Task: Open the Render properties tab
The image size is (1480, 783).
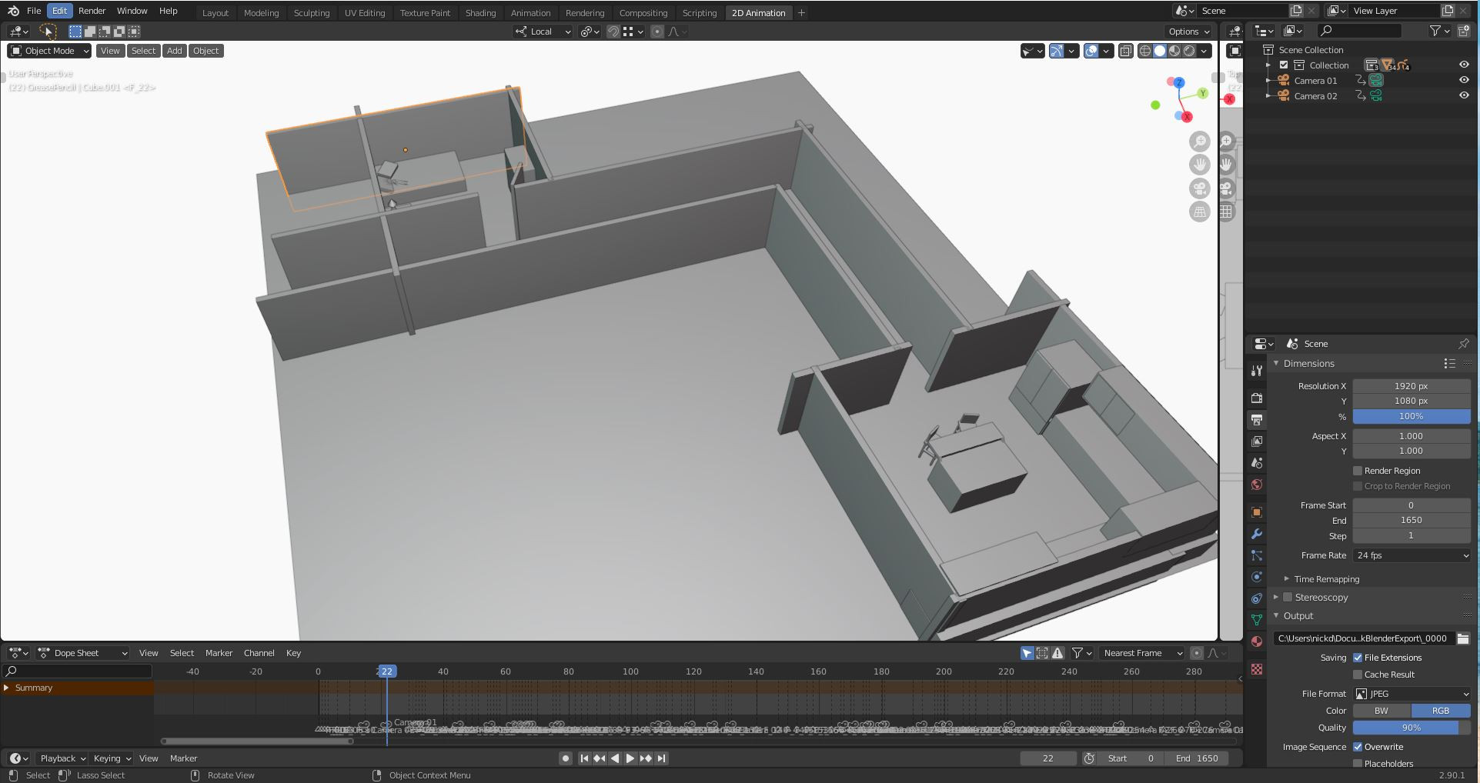Action: pyautogui.click(x=1257, y=398)
